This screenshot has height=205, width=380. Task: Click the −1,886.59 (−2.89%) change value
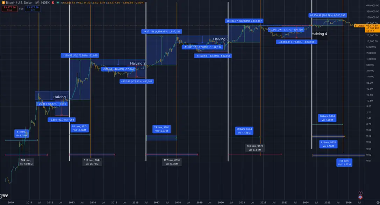[132, 3]
